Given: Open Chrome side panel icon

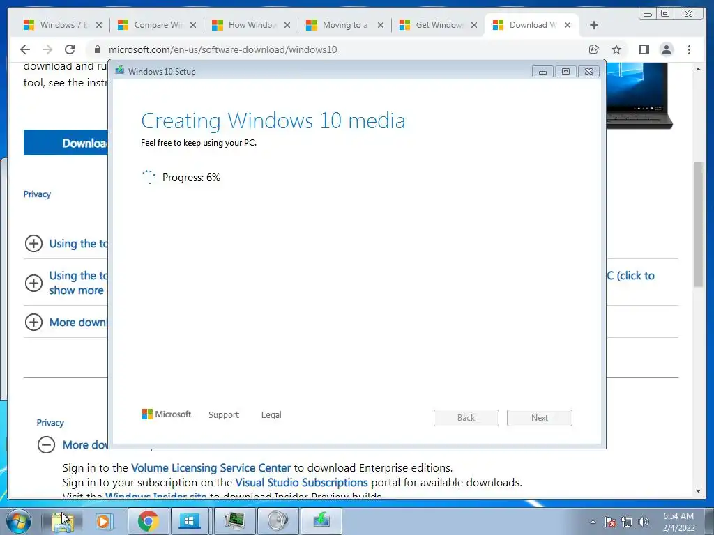Looking at the screenshot, I should click(x=644, y=49).
